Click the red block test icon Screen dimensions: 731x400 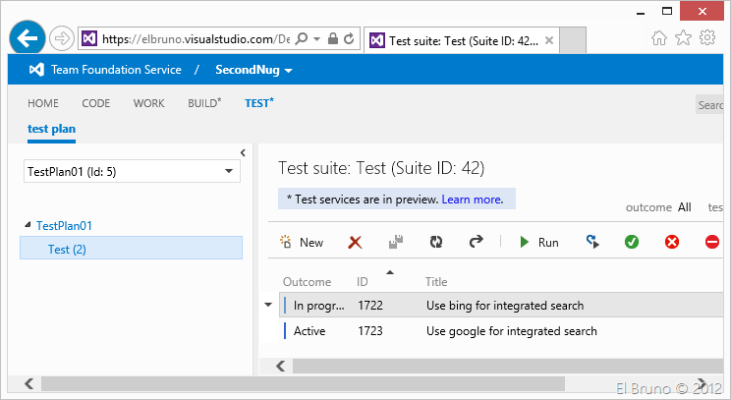coord(712,242)
